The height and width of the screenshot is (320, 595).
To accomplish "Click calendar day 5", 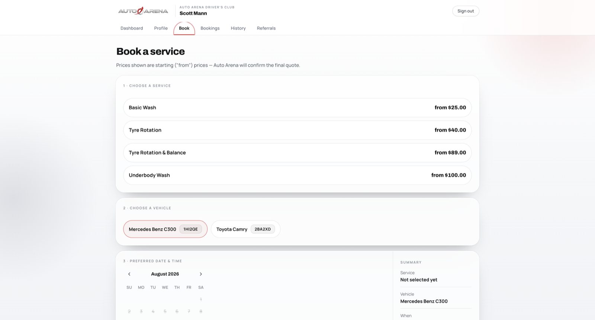I will click(165, 311).
